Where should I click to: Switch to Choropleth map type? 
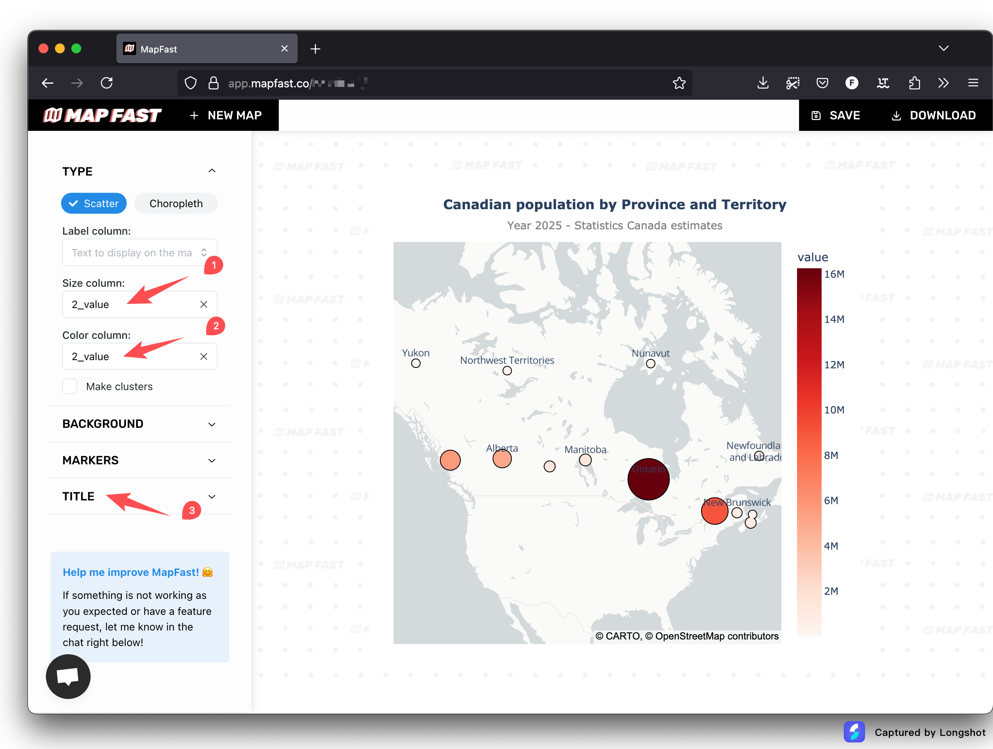pos(176,203)
